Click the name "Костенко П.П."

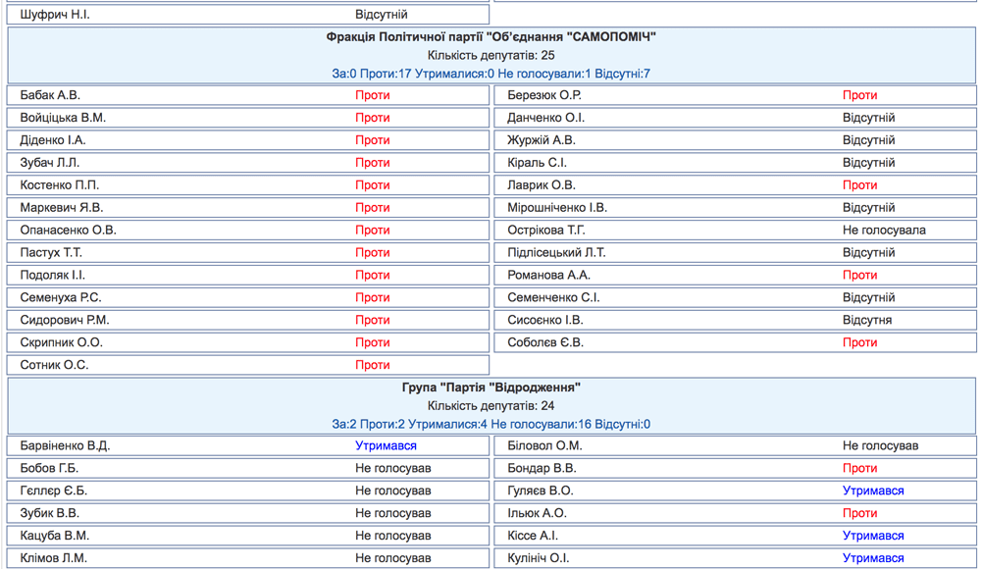60,185
